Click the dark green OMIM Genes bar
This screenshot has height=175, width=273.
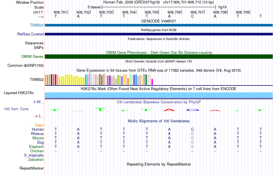[159, 56]
